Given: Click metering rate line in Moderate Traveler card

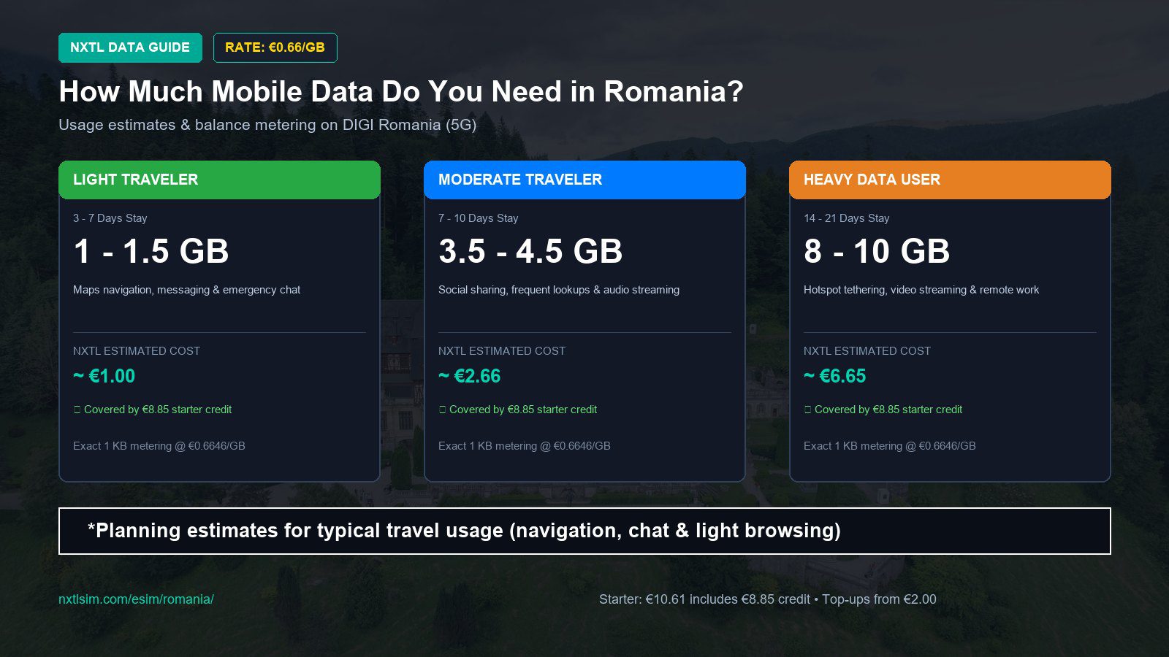Looking at the screenshot, I should pos(525,446).
